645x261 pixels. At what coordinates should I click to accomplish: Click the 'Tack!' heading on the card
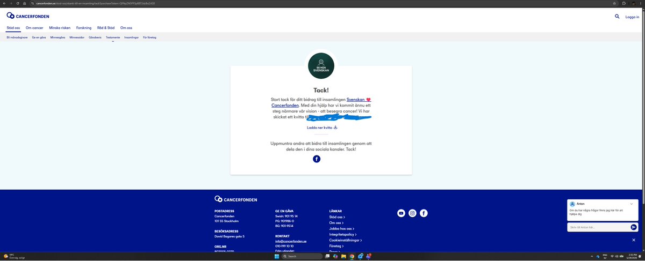[321, 90]
